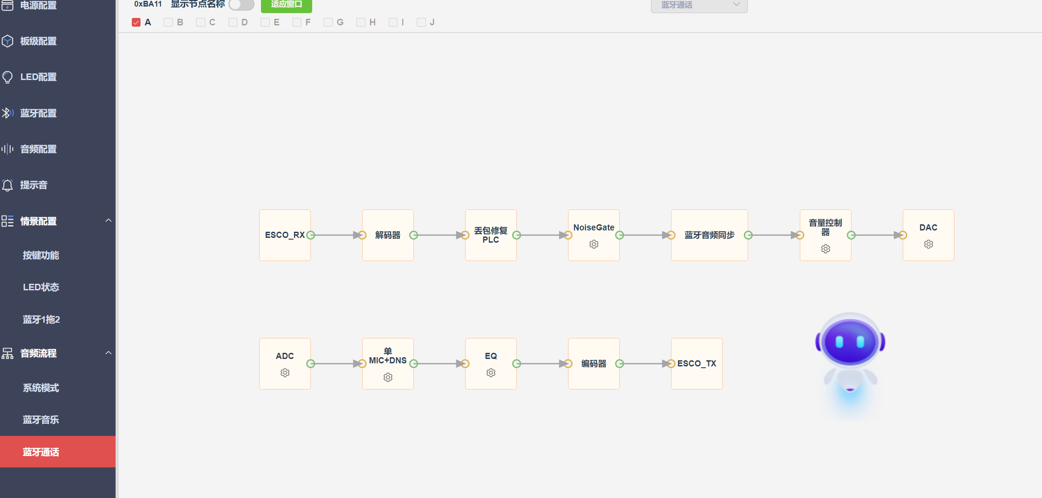Select the ESCO_TX node
This screenshot has height=498, width=1042.
[697, 364]
